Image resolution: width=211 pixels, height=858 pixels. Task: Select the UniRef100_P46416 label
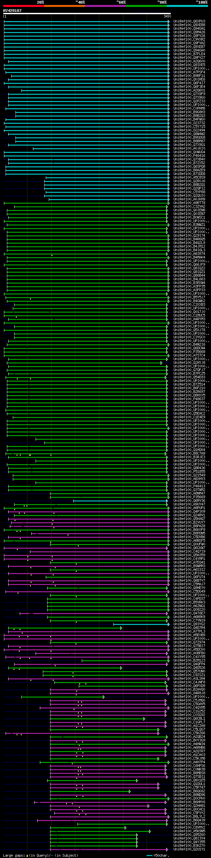click(x=189, y=156)
